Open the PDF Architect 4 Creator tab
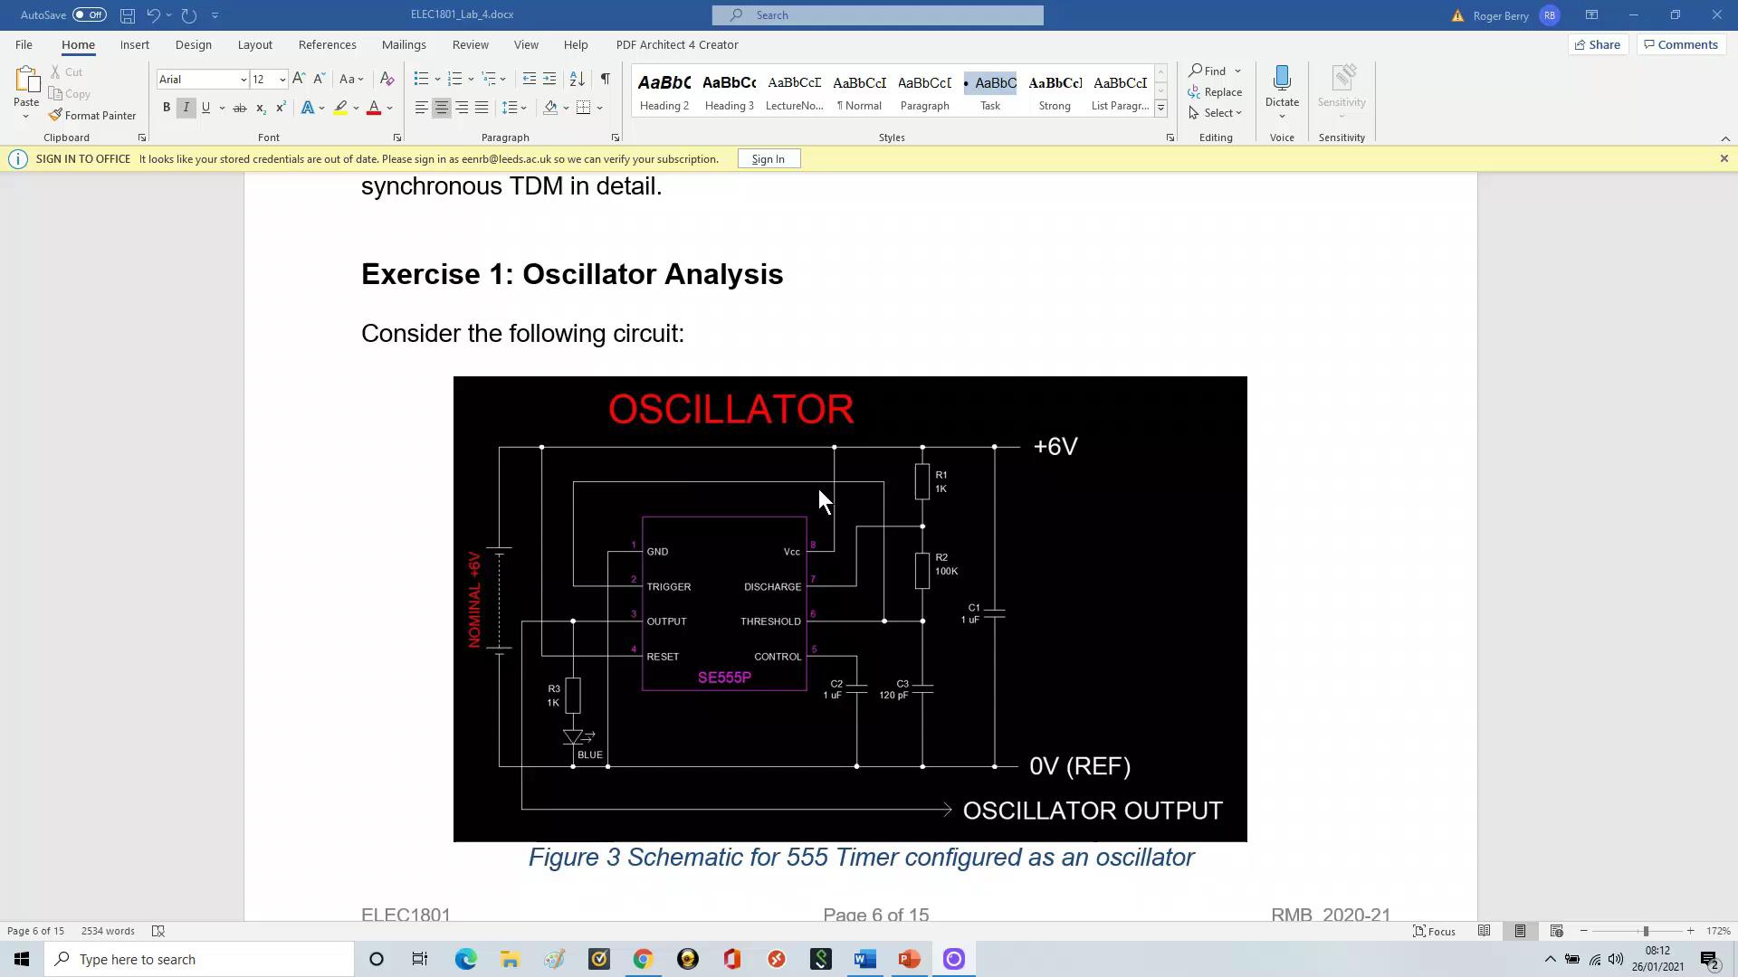This screenshot has width=1738, height=977. [677, 44]
